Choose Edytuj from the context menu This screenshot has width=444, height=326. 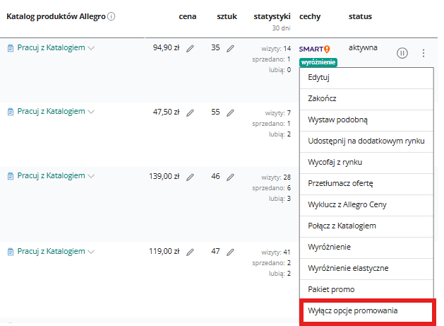366,78
